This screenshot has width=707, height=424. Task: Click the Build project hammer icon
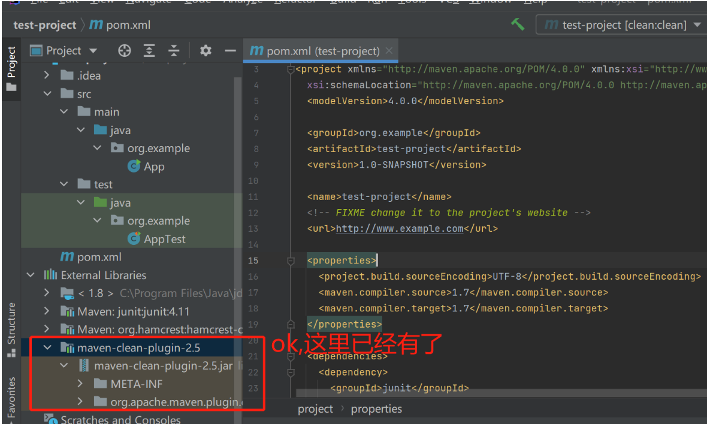tap(518, 25)
